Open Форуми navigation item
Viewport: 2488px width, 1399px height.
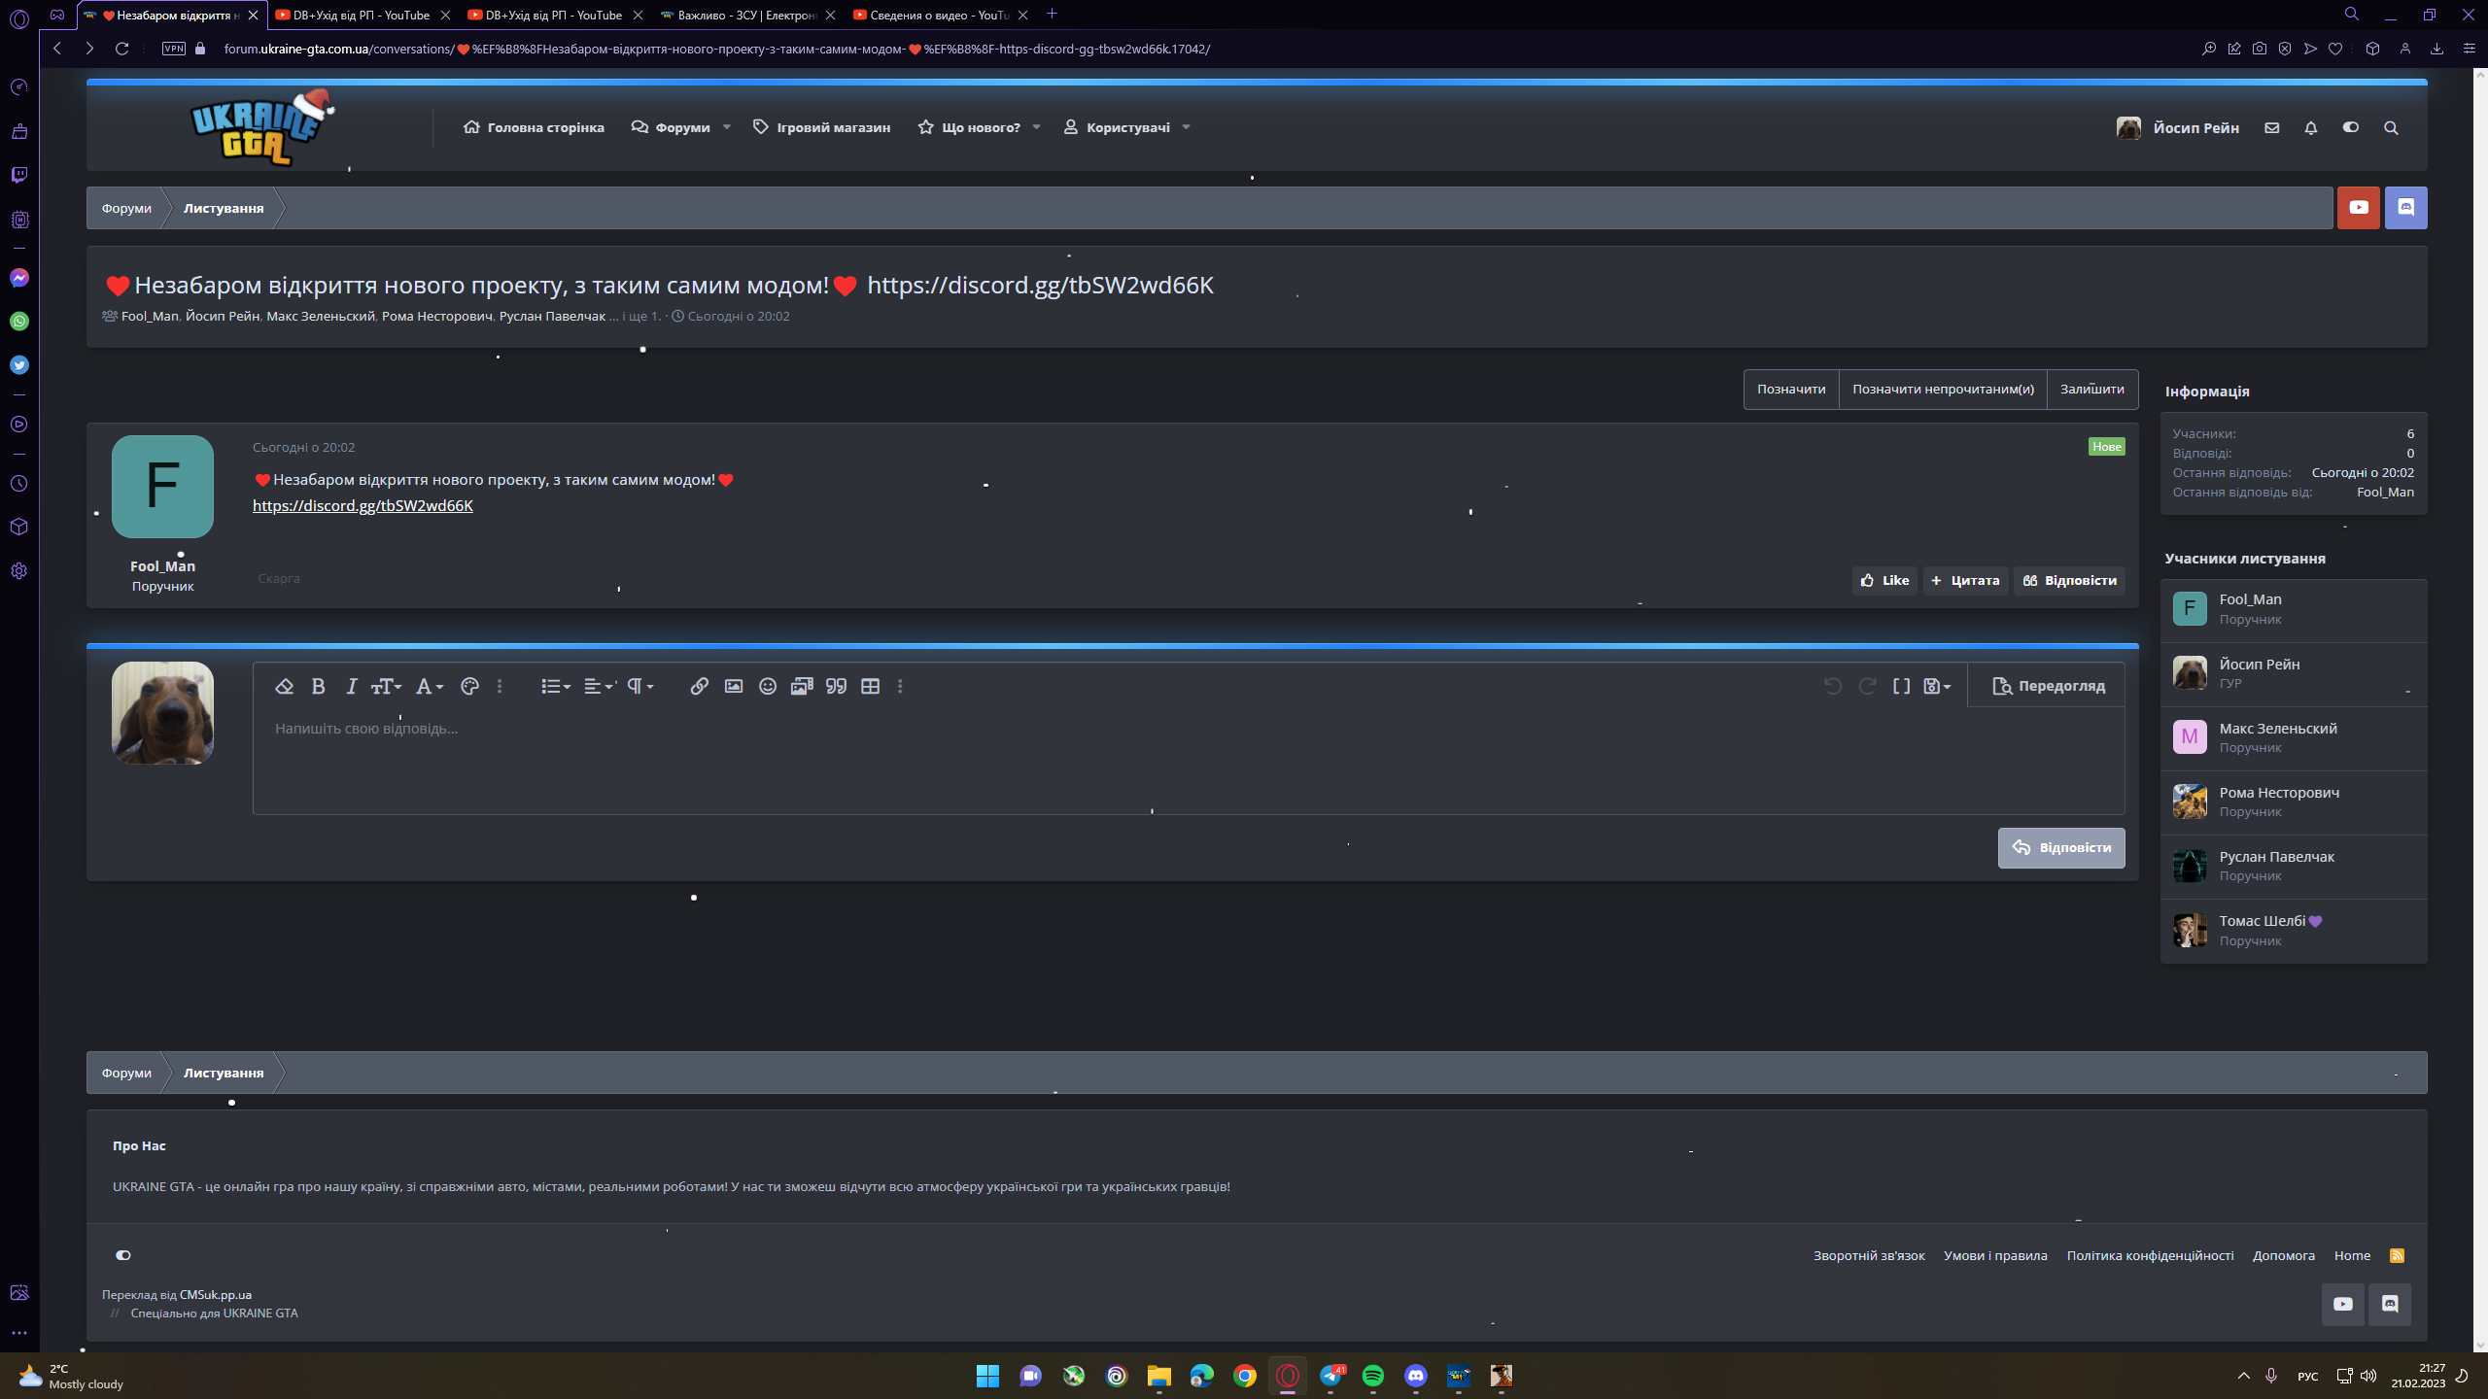[671, 127]
